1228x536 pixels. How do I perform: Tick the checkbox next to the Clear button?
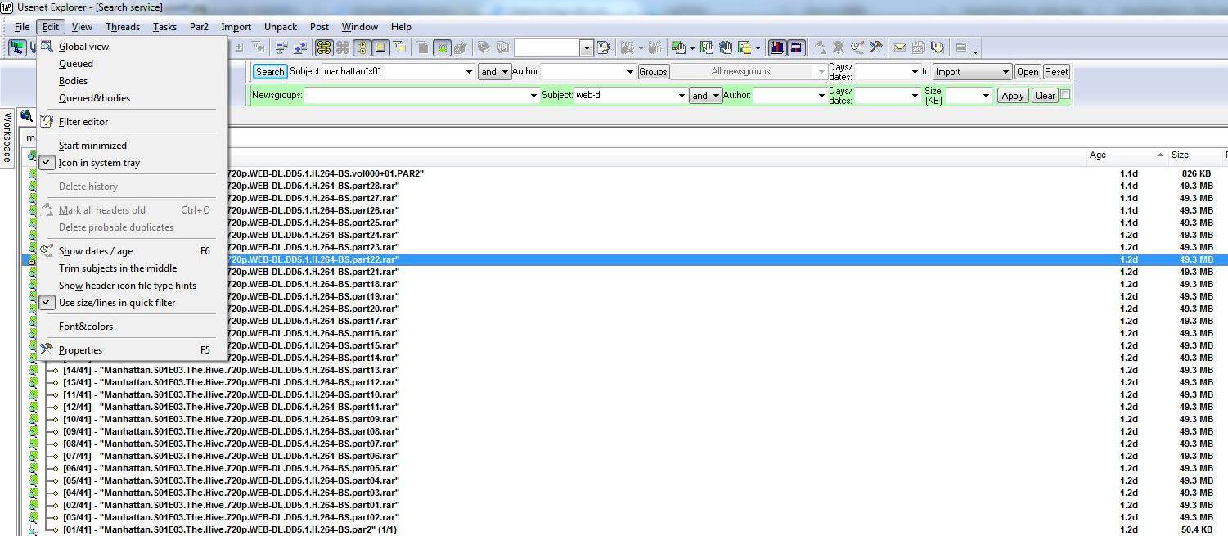1065,95
